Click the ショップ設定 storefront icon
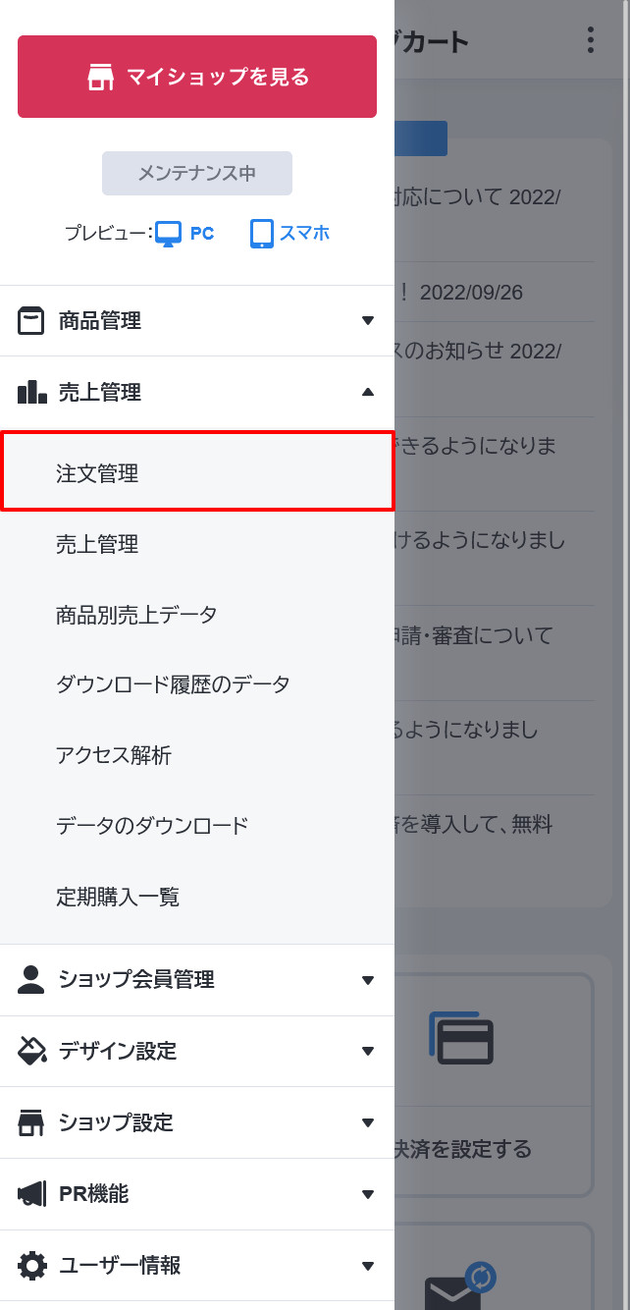Screen dimensions: 630x1310 (31, 1122)
